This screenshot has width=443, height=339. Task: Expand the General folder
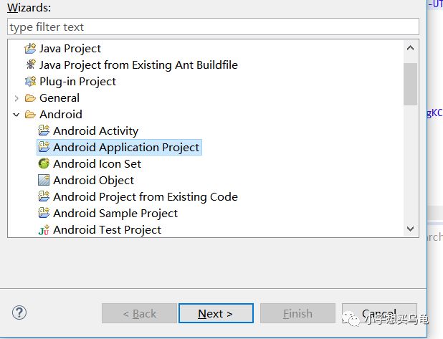16,98
